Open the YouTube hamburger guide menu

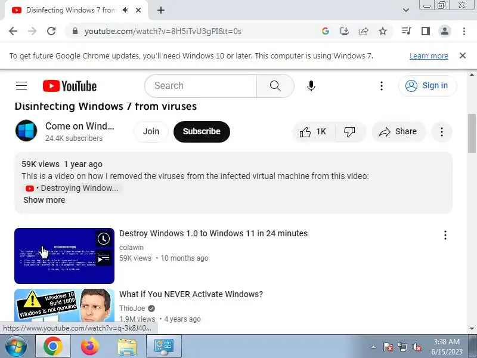click(x=21, y=86)
